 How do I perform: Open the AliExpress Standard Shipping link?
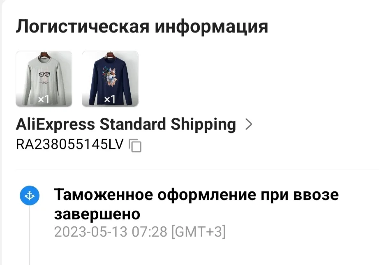click(x=126, y=124)
